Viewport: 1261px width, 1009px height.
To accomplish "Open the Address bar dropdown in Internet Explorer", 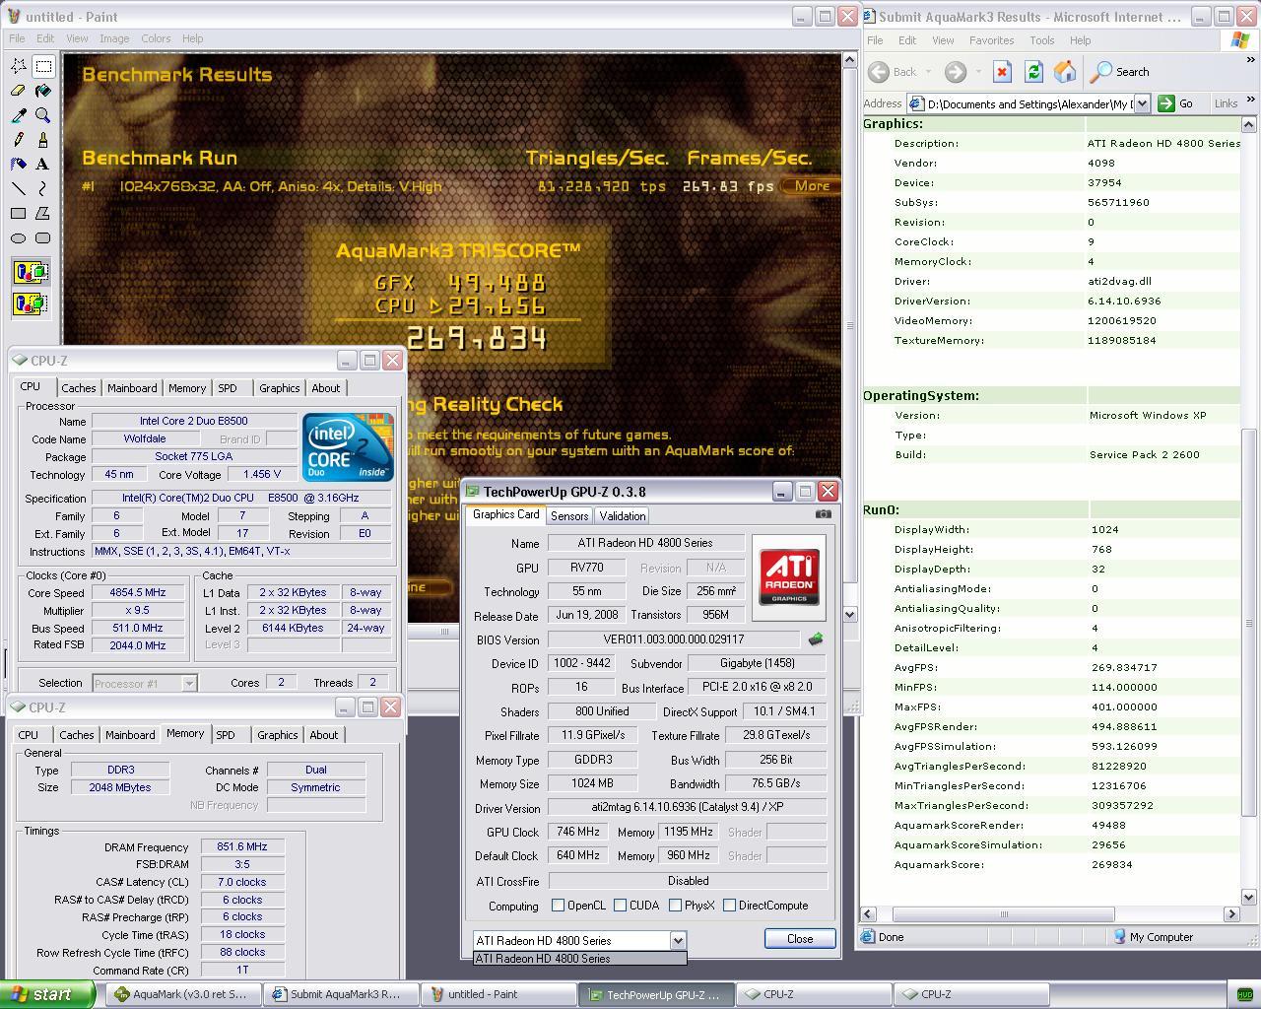I will tap(1142, 103).
